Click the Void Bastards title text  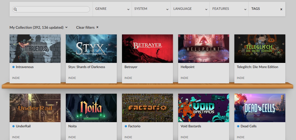[x=191, y=126]
